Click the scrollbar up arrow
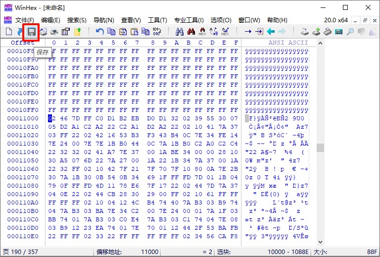 click(x=320, y=43)
